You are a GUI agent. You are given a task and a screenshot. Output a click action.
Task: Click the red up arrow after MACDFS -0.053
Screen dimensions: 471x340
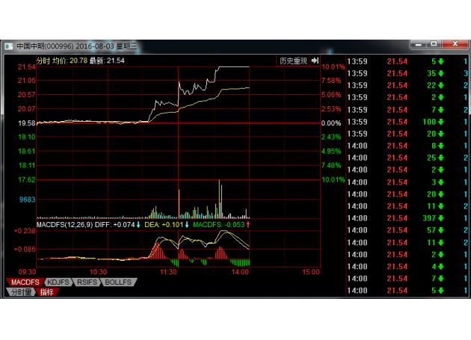[x=248, y=224]
